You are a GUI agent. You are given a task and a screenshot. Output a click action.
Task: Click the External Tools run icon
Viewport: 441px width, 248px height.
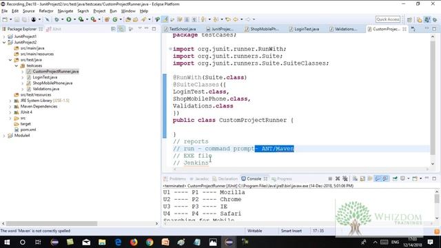pos(94,19)
